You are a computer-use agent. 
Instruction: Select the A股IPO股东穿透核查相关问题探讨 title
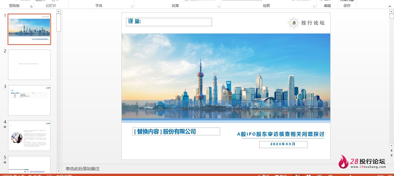point(281,134)
